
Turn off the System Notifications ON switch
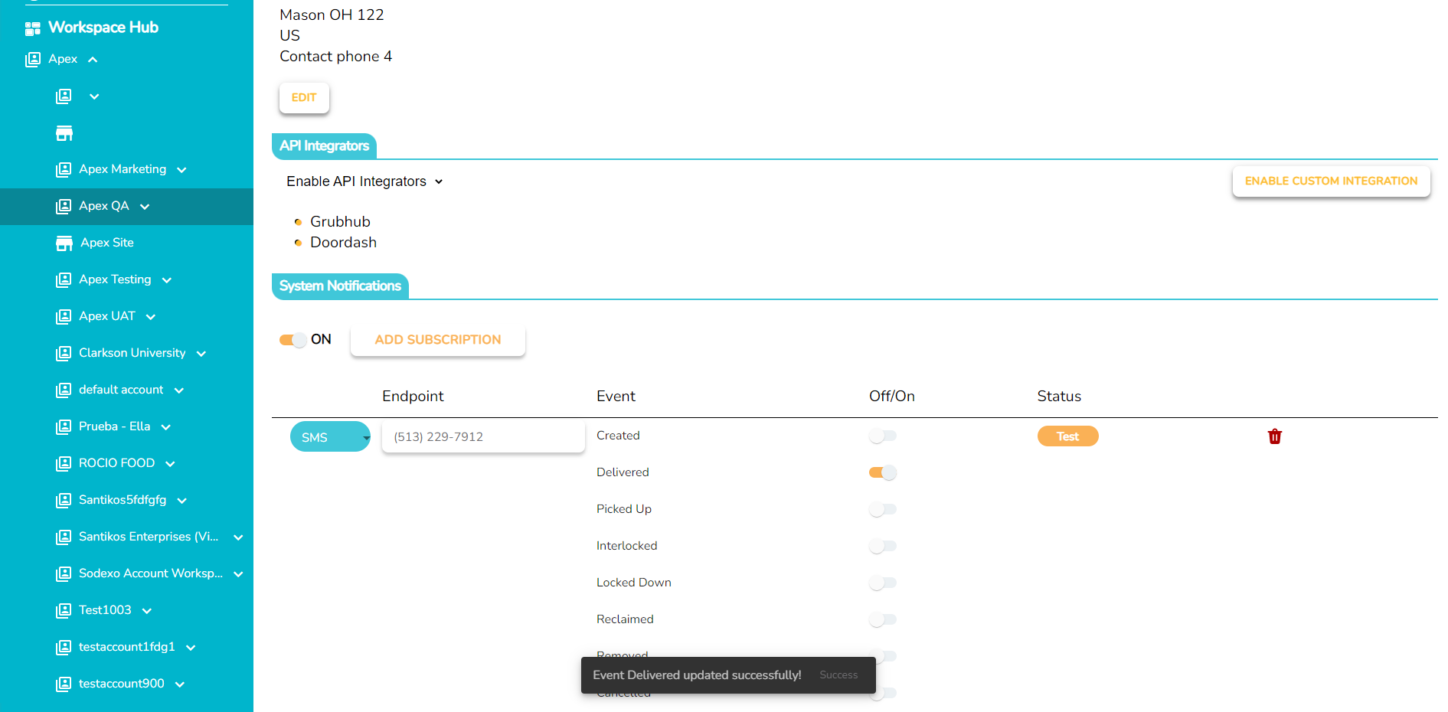pos(293,340)
